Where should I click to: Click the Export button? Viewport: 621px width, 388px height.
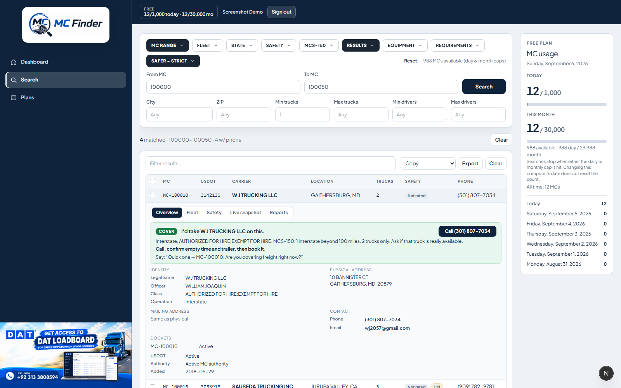[x=470, y=163]
